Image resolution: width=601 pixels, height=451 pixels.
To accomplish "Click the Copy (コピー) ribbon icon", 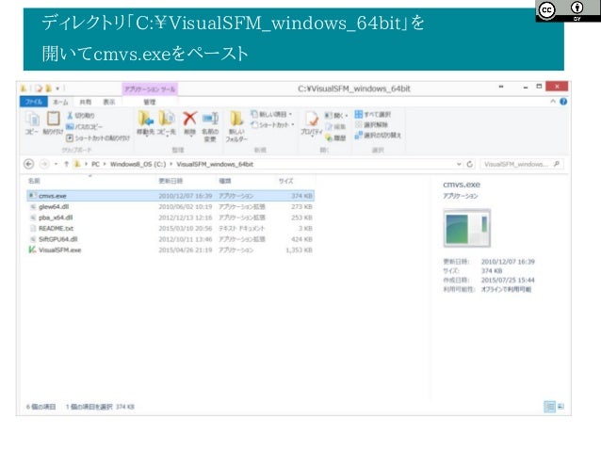I will (x=32, y=122).
